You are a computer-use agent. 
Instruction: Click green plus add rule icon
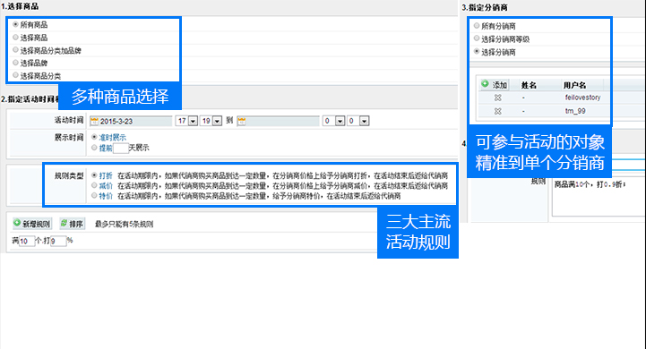tap(17, 223)
